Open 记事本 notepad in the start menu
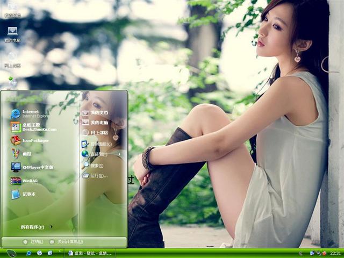The width and height of the screenshot is (344, 258). (23, 195)
